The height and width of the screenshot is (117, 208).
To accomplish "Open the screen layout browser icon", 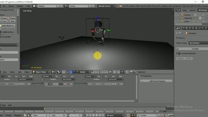I will coord(35,6).
